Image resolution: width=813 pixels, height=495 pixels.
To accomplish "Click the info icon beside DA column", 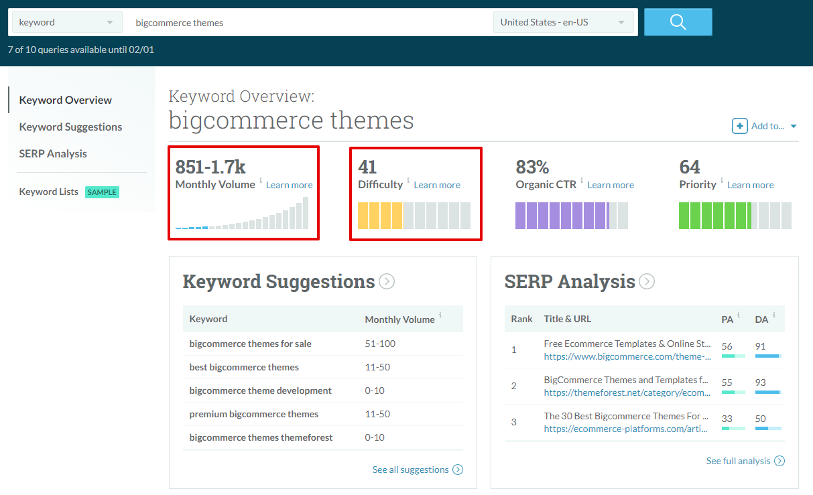I will pyautogui.click(x=773, y=315).
